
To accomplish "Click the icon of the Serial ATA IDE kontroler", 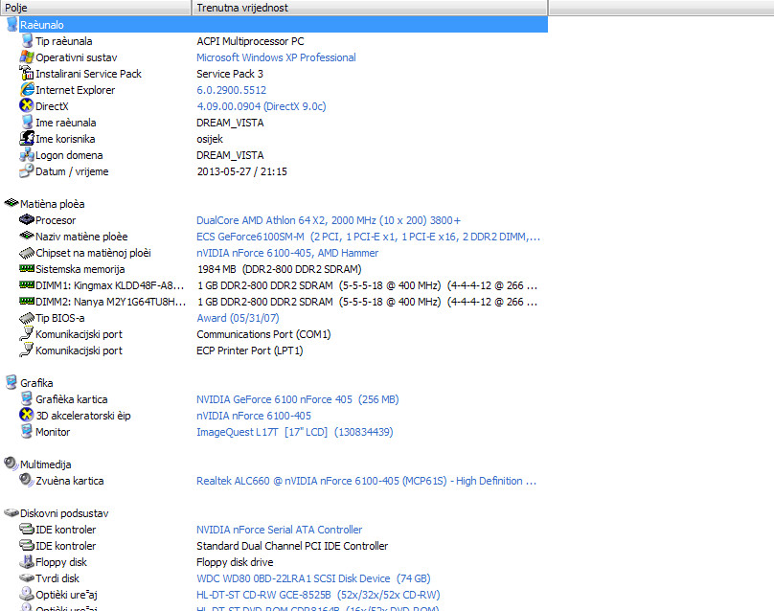I will pyautogui.click(x=27, y=529).
